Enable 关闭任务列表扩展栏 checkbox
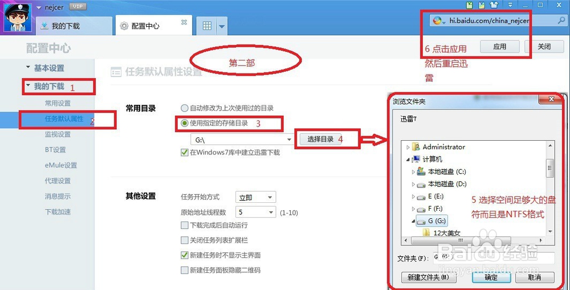Image resolution: width=570 pixels, height=290 pixels. pos(184,240)
